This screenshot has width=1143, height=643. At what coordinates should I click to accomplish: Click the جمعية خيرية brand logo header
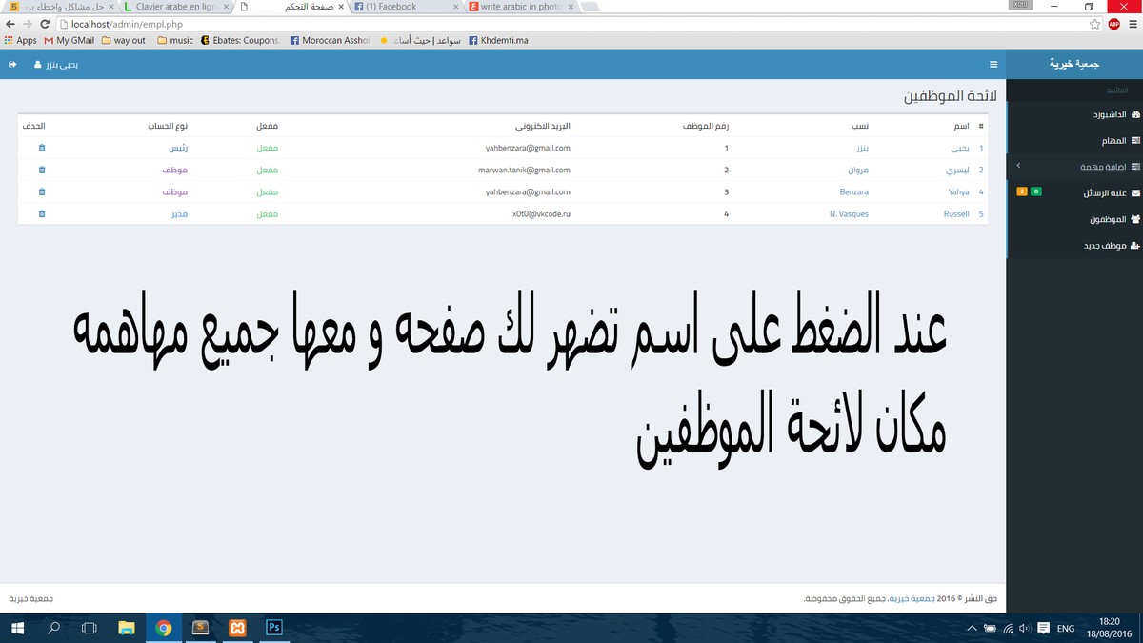click(1074, 63)
